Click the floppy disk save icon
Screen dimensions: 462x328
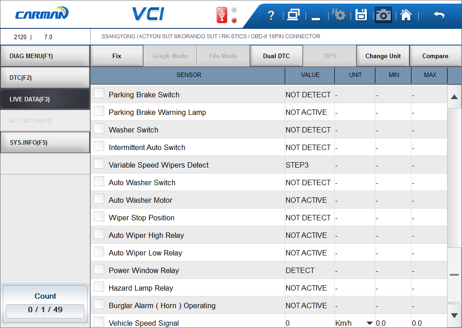(x=361, y=15)
